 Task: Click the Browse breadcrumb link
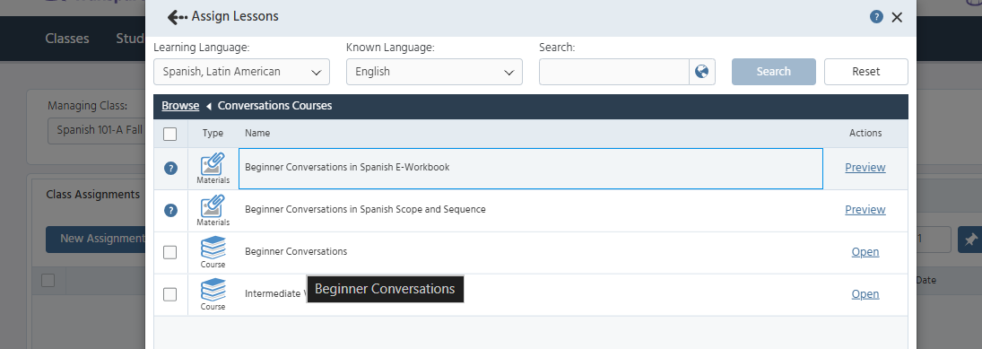coord(180,106)
